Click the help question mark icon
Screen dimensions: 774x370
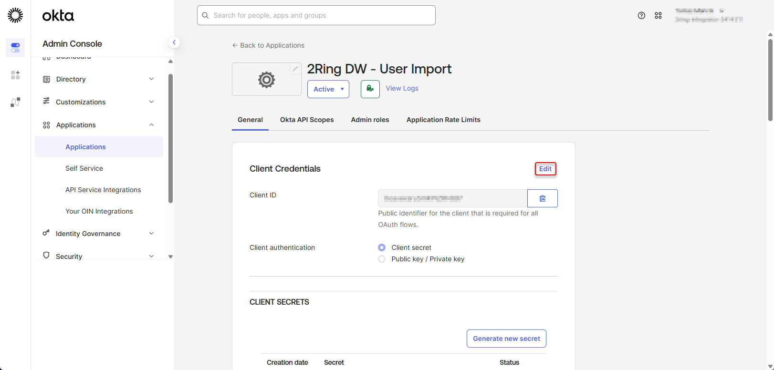pos(641,16)
